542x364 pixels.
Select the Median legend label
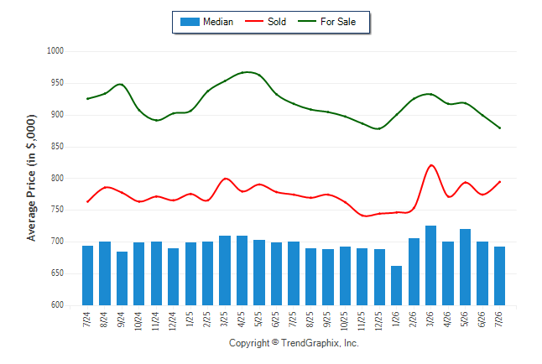pyautogui.click(x=218, y=22)
